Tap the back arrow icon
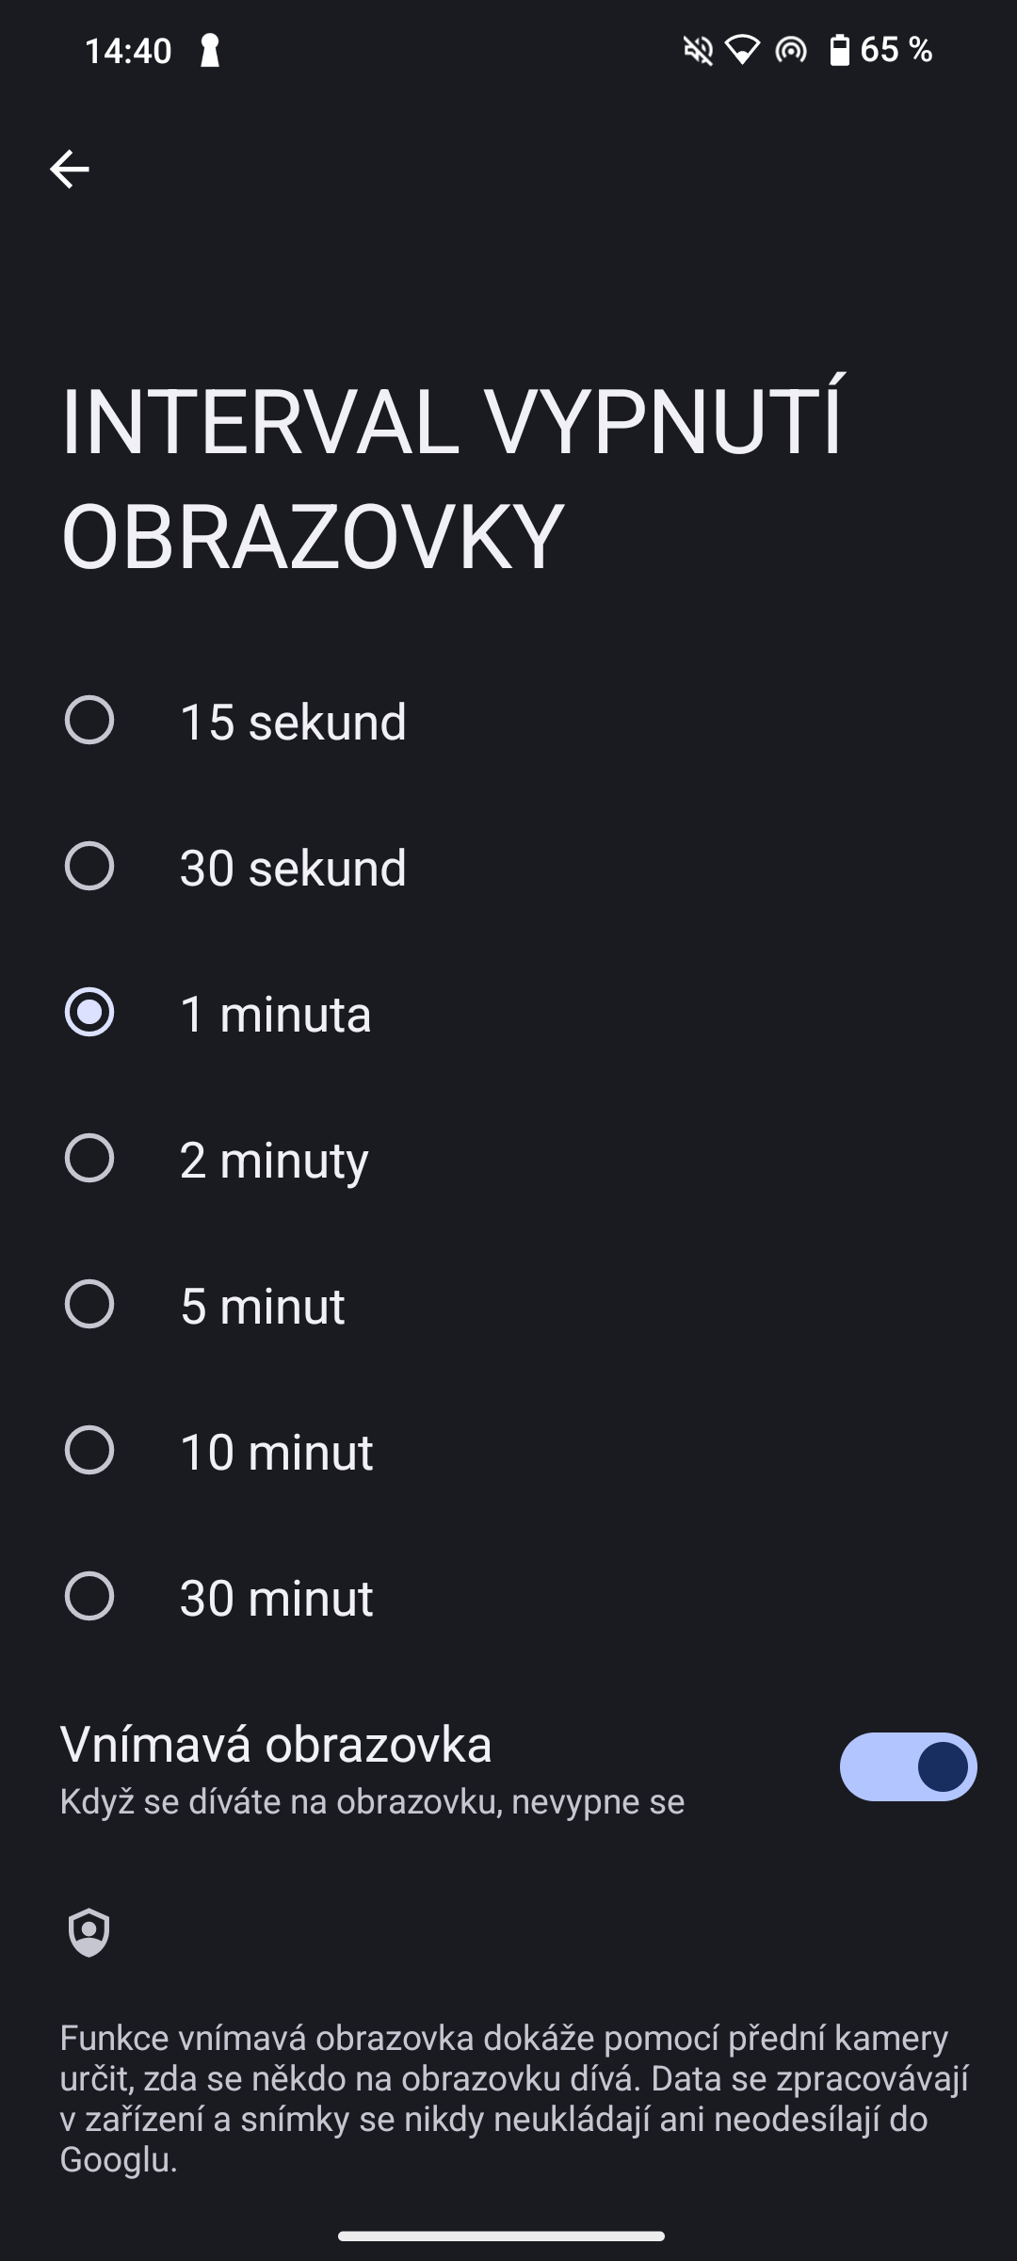The width and height of the screenshot is (1017, 2261). click(70, 170)
